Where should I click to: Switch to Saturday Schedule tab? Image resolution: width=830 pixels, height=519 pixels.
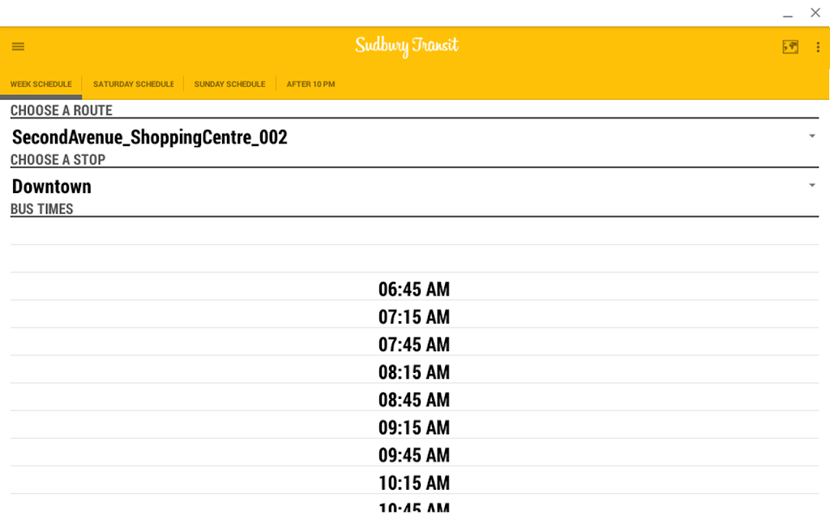pyautogui.click(x=133, y=84)
